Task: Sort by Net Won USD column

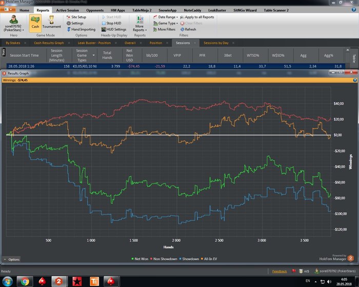Action: (129, 55)
